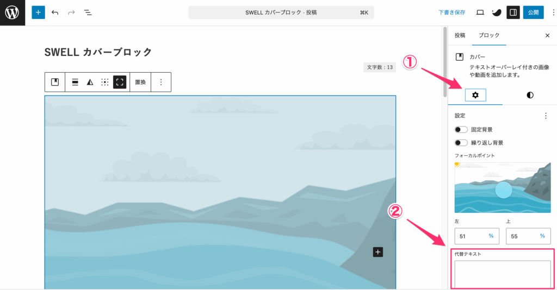The image size is (557, 290).
Task: Open the WordPress logo menu
Action: (x=13, y=13)
